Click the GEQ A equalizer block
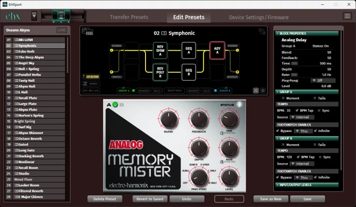This screenshot has width=356, height=207. (189, 49)
